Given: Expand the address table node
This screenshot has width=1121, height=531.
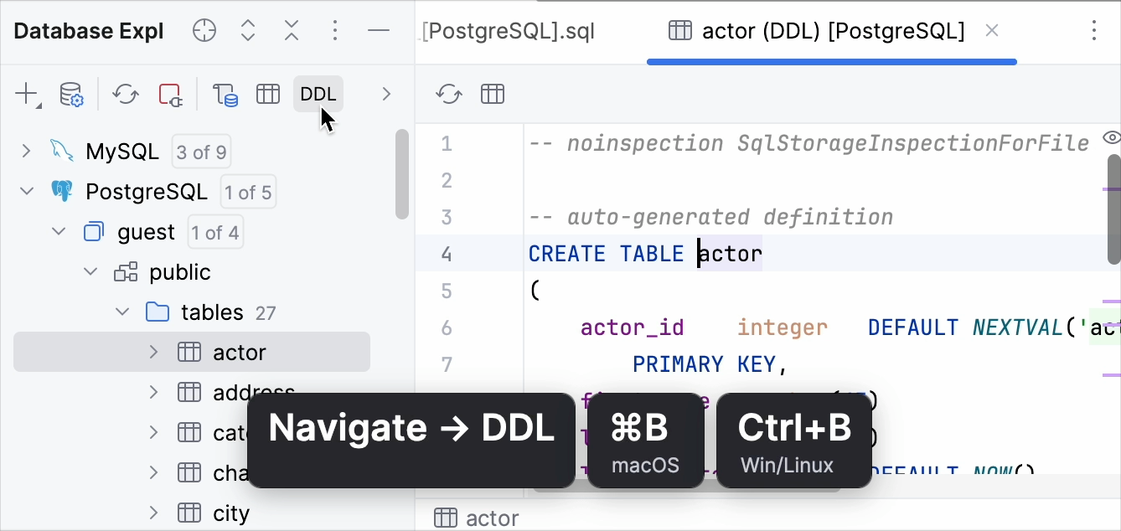Looking at the screenshot, I should (x=153, y=392).
